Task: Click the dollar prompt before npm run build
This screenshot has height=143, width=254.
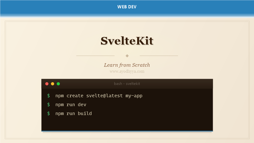Action: click(49, 113)
